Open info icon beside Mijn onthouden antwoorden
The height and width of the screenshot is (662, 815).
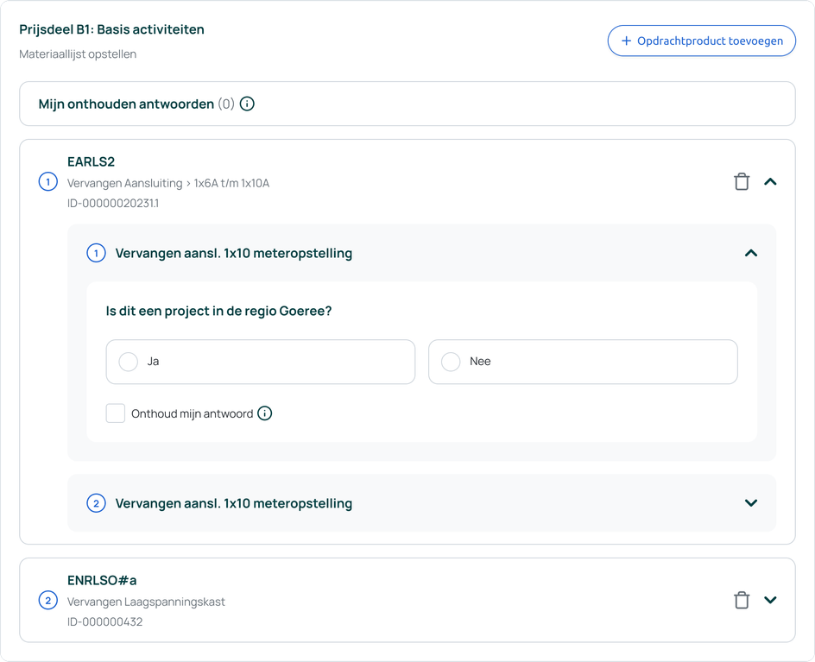pos(248,104)
